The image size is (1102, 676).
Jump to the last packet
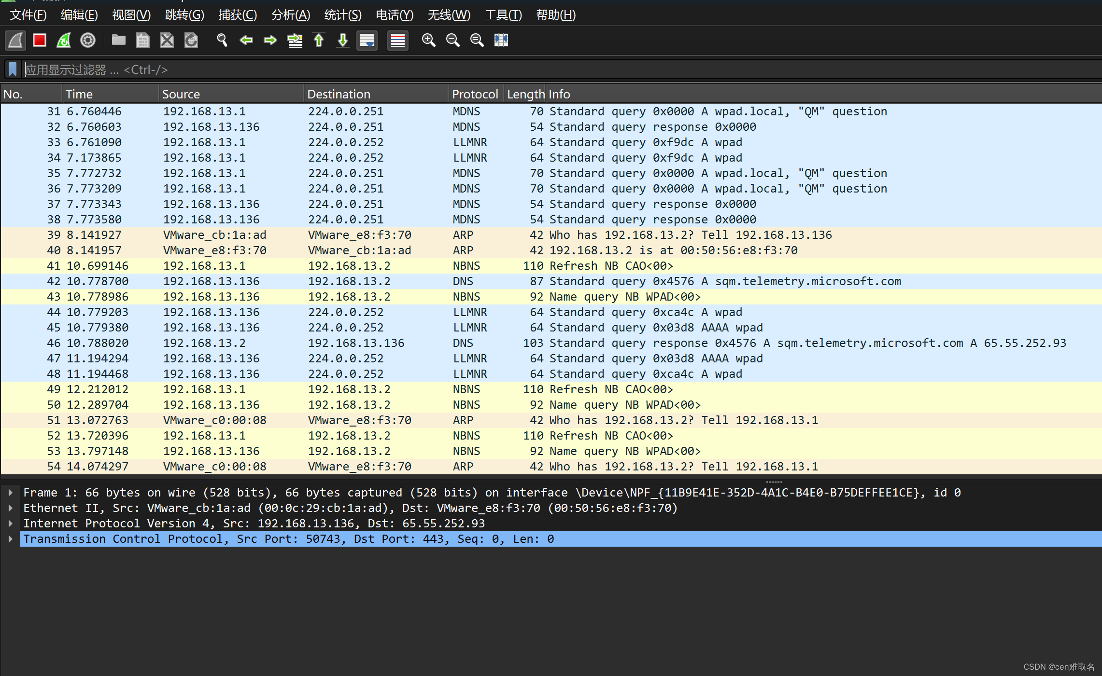click(343, 40)
